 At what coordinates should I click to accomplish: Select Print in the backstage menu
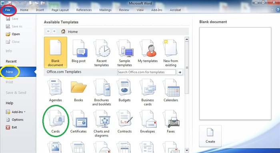9,82
